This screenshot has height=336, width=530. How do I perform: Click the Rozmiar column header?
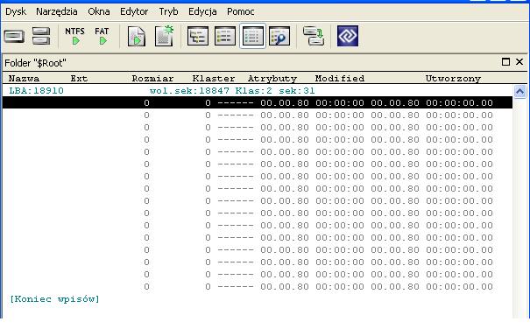(x=152, y=79)
